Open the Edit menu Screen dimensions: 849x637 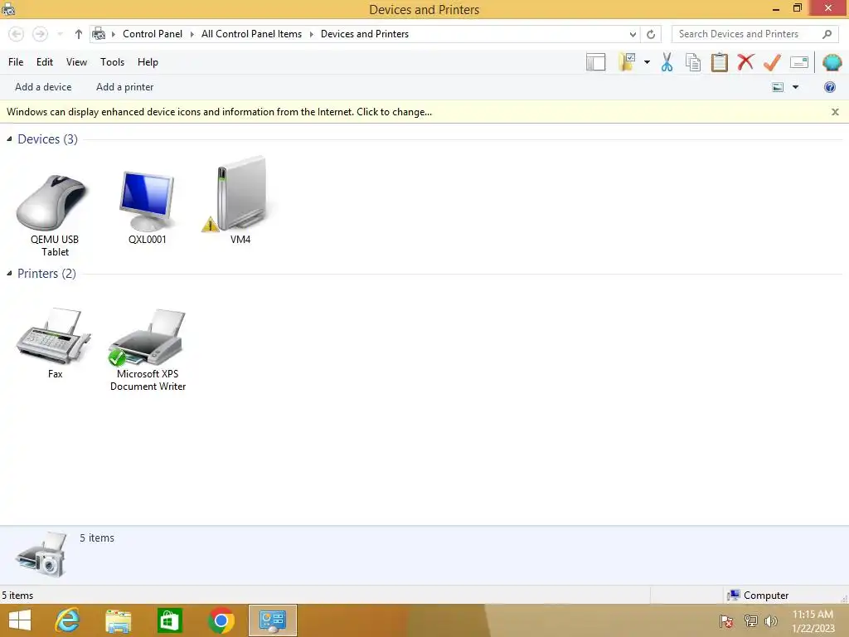pyautogui.click(x=45, y=62)
